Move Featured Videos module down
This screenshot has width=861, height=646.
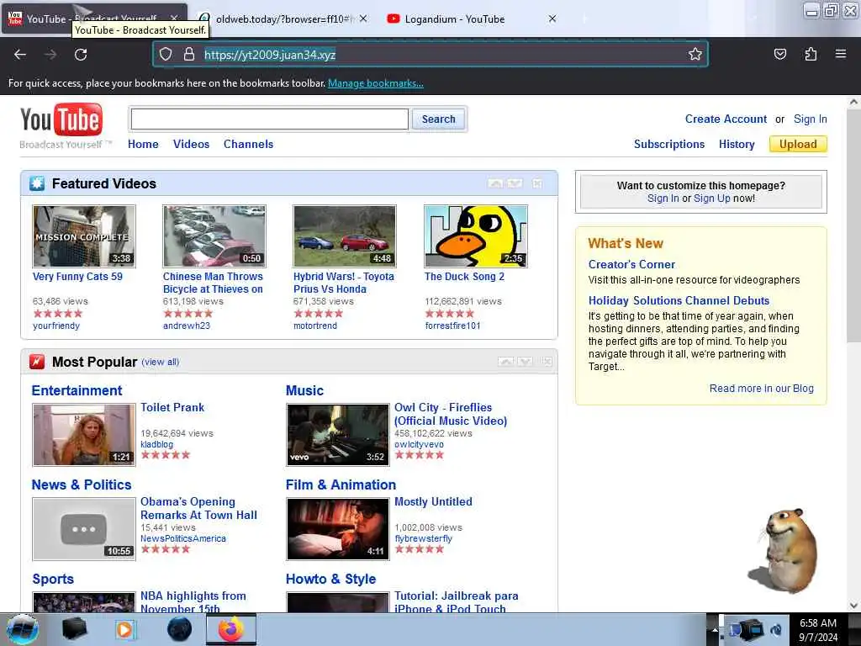click(515, 183)
